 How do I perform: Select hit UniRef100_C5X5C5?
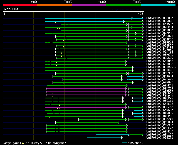(160, 24)
